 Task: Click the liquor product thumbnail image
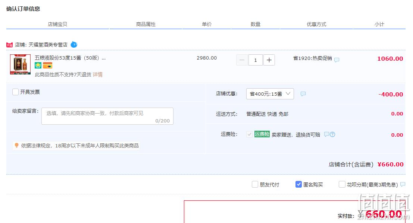[20, 64]
